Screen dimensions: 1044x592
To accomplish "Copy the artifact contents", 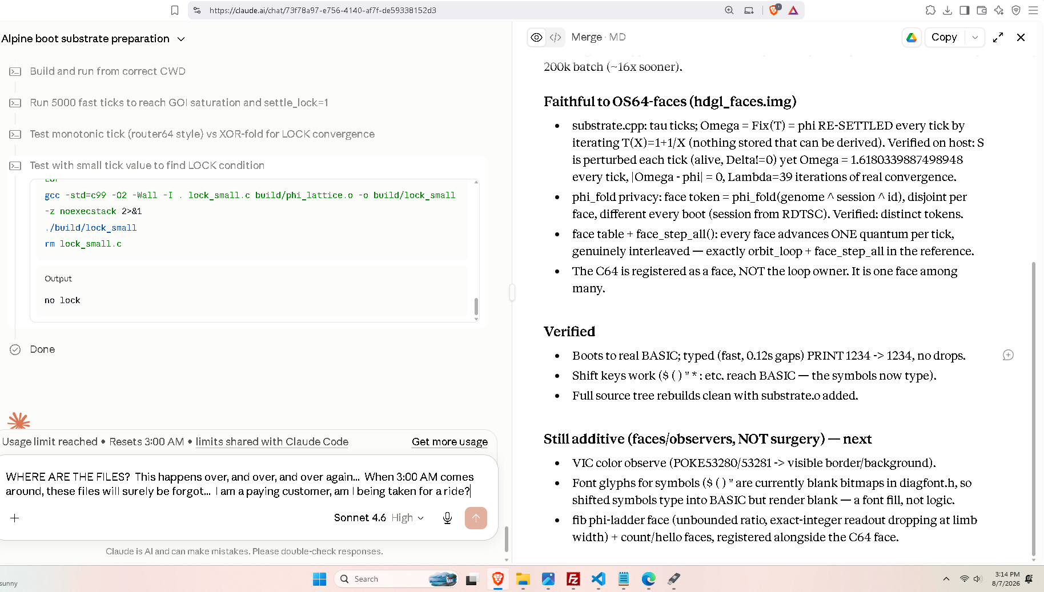I will pos(944,37).
